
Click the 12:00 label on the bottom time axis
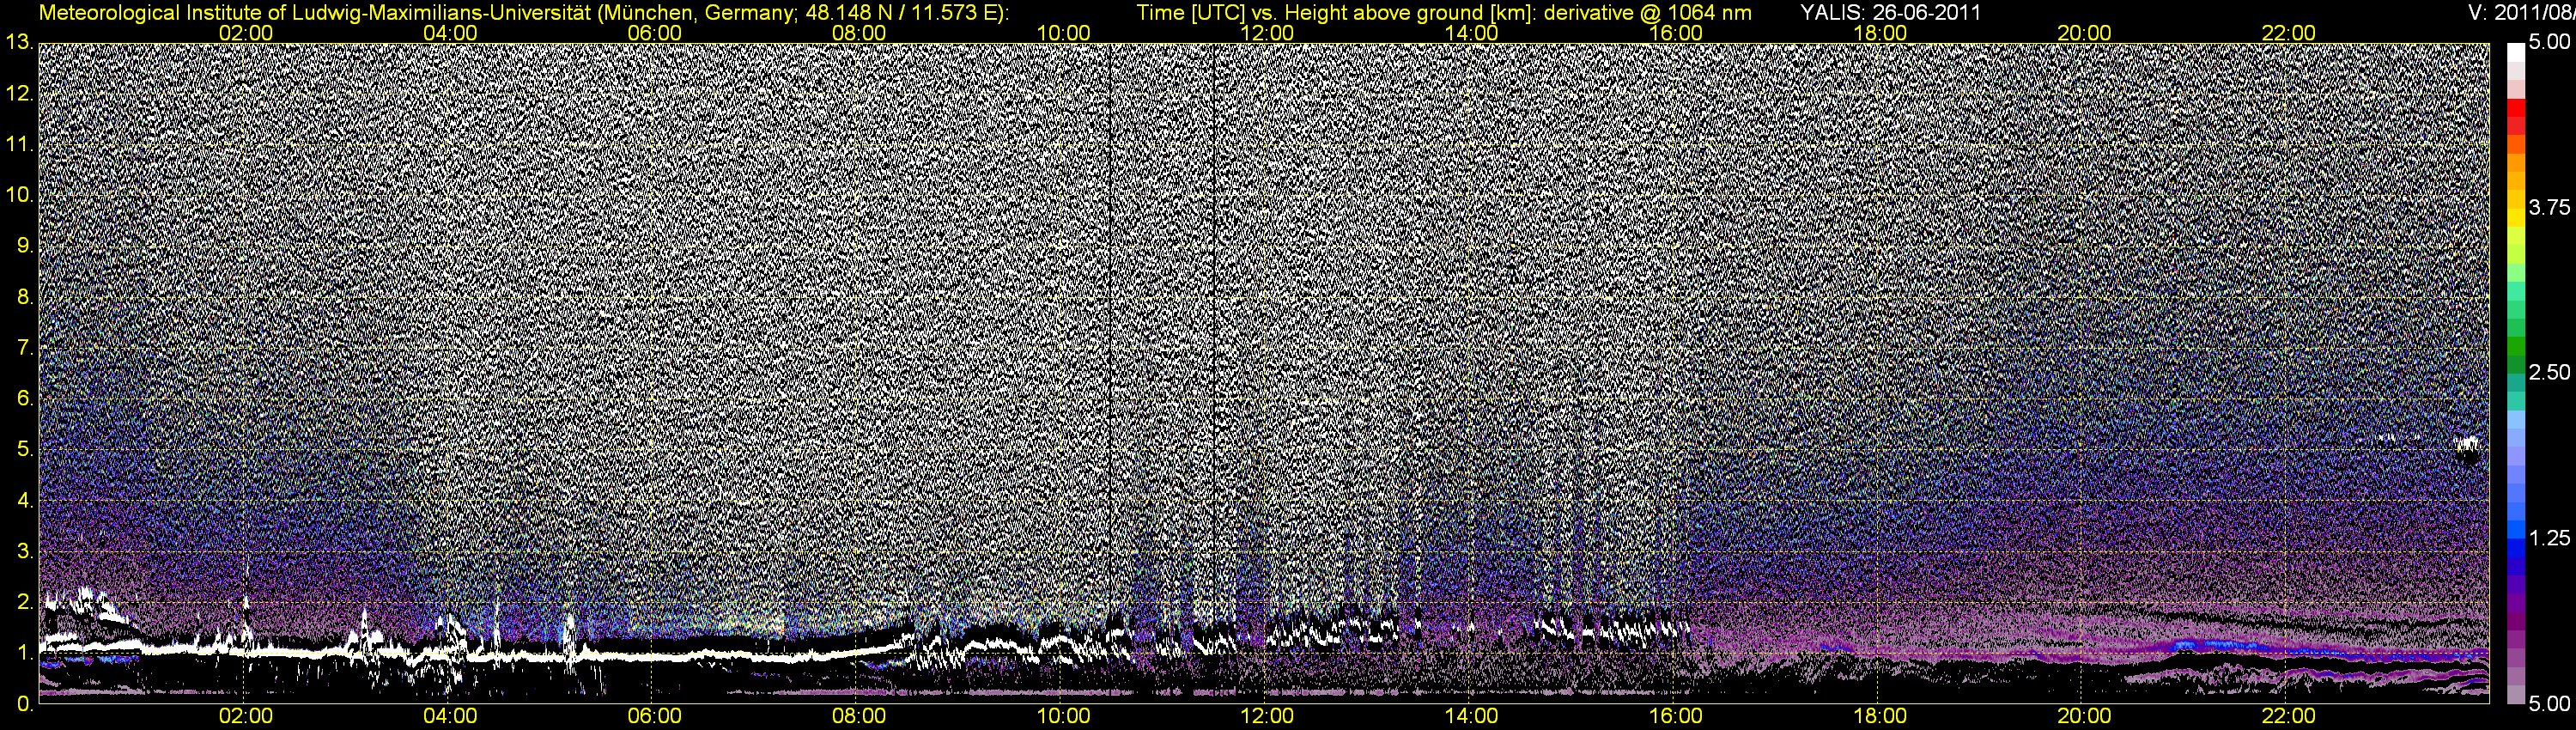(1267, 716)
